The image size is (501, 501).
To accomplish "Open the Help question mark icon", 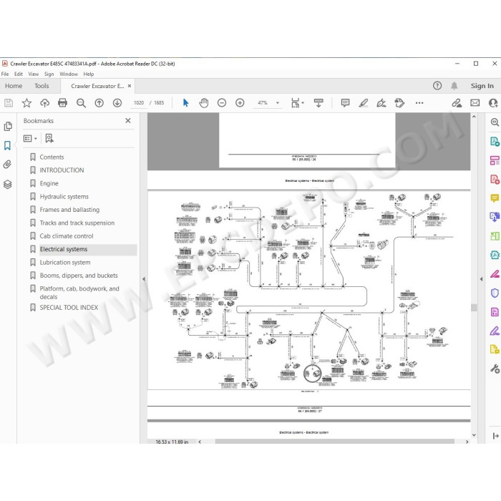I will click(437, 86).
